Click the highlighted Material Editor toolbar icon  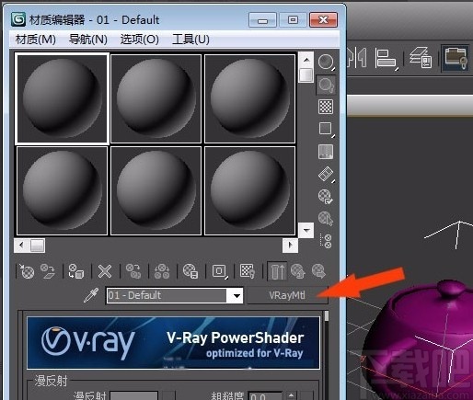pos(456,58)
